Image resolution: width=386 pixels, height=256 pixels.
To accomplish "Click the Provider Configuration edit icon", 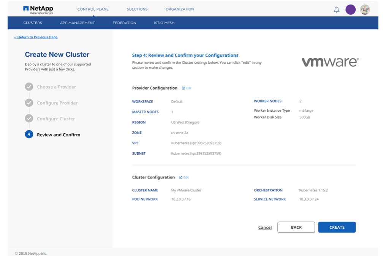I will click(184, 88).
